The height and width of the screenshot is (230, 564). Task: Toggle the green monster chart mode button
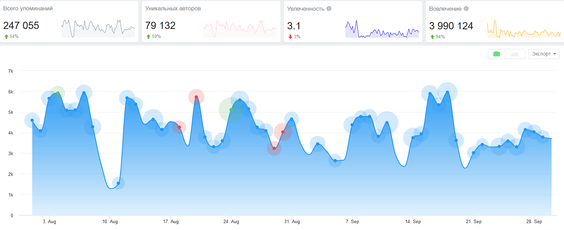click(x=496, y=54)
